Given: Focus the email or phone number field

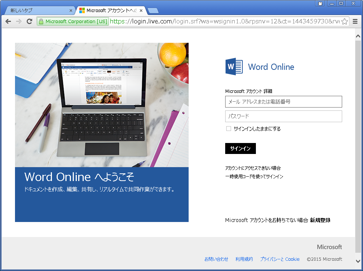Looking at the screenshot, I should 283,102.
